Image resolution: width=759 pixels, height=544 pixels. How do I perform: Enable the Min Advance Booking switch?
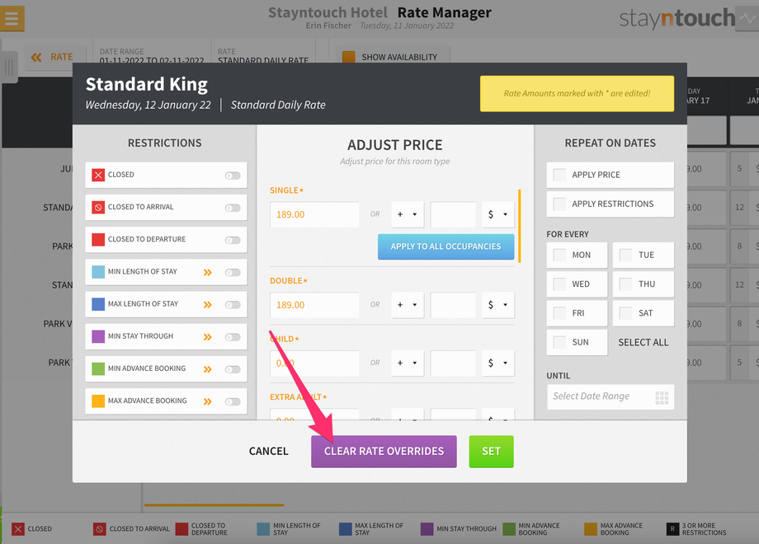233,369
